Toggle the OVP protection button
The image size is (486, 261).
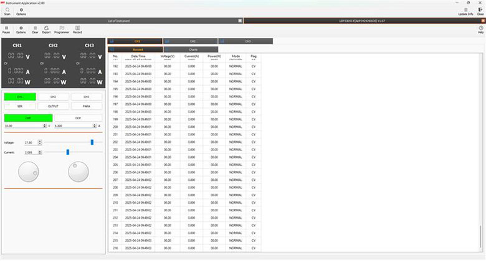pos(20,117)
